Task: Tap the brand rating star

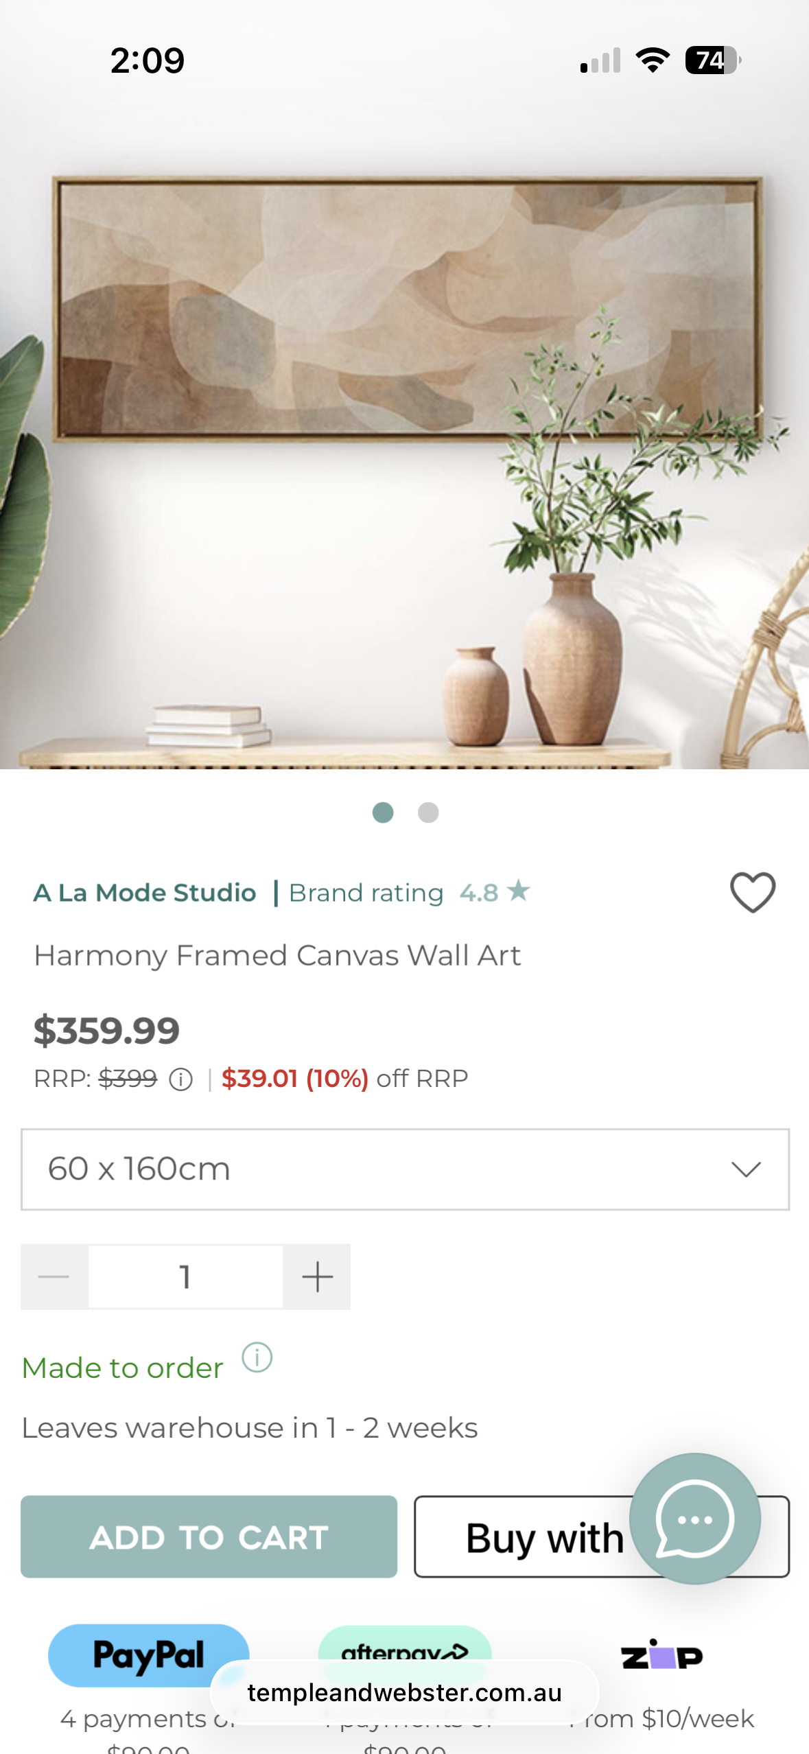Action: pos(519,891)
